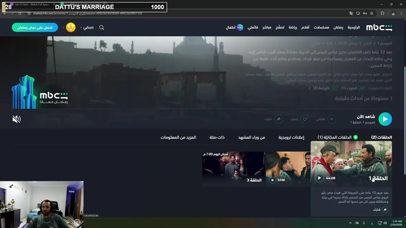Play the episode with the 53:06 play icon
Image resolution: width=406 pixels, height=228 pixels.
coord(272,180)
